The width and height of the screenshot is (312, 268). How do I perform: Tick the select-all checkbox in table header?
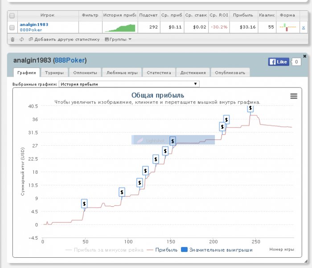[x=12, y=15]
